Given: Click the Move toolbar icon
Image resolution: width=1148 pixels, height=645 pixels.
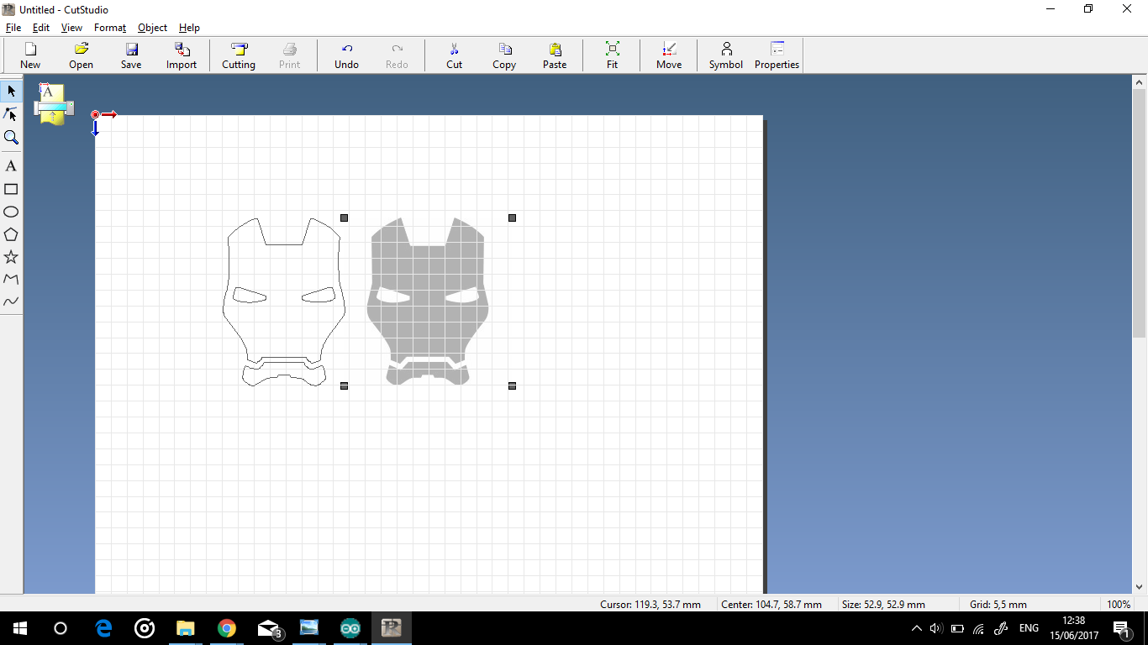Looking at the screenshot, I should pyautogui.click(x=669, y=55).
